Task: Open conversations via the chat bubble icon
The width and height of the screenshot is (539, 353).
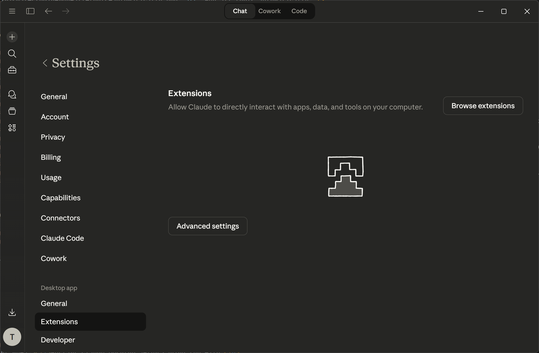Action: point(12,95)
